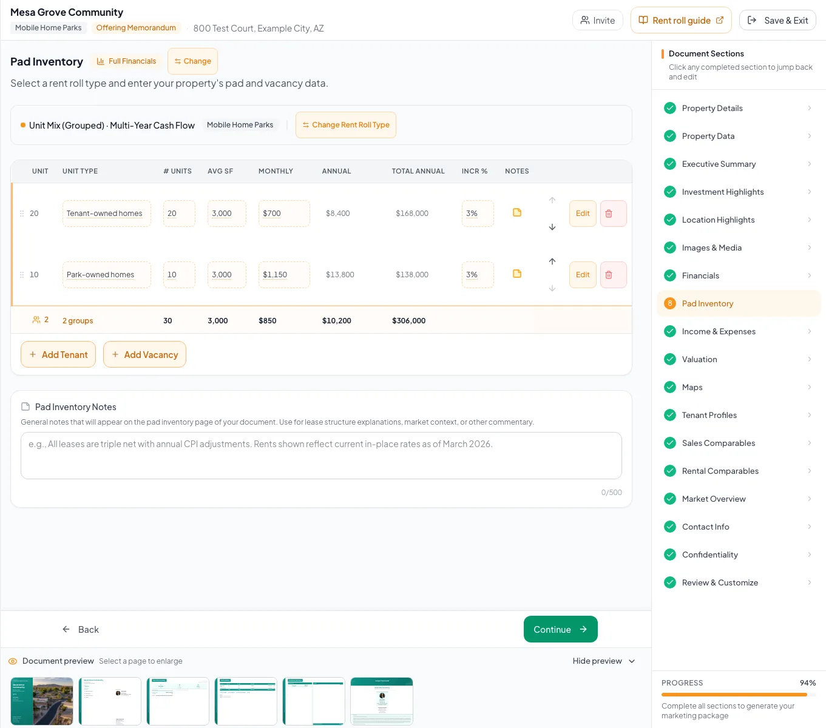Open the Rent roll guide
826x728 pixels.
(x=681, y=20)
